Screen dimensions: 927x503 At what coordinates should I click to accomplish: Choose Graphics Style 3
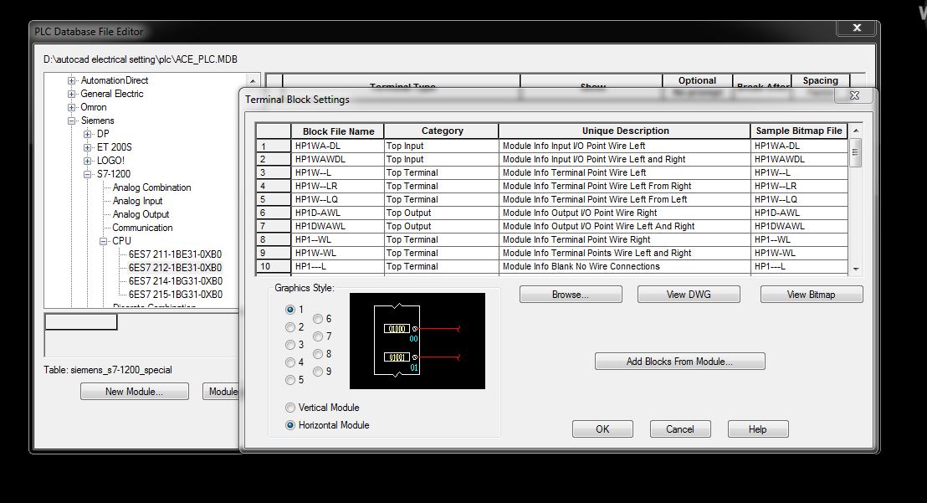[x=289, y=346]
